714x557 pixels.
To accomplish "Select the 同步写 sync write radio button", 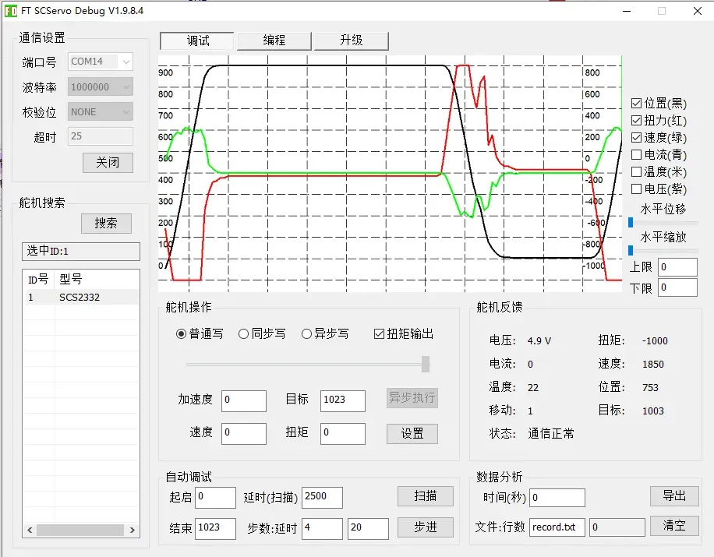I will [244, 334].
